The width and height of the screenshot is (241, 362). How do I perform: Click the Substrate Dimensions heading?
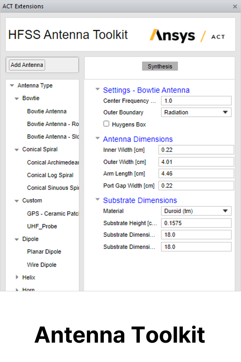click(x=140, y=200)
